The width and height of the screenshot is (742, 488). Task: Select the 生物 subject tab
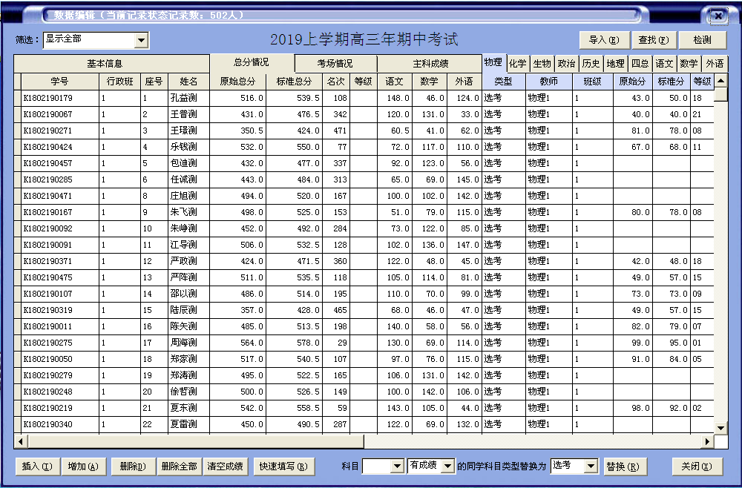(x=542, y=64)
